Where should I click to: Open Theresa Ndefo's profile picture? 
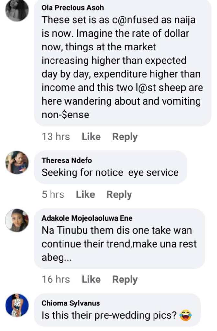point(17,162)
